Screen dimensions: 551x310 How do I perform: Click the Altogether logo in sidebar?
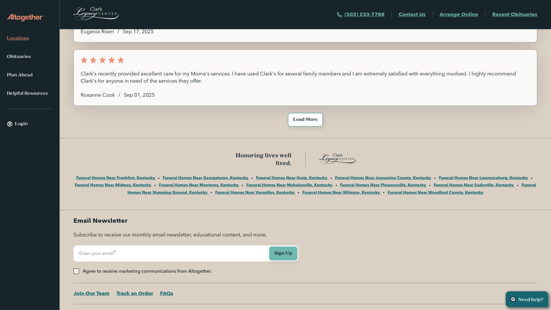tap(25, 18)
